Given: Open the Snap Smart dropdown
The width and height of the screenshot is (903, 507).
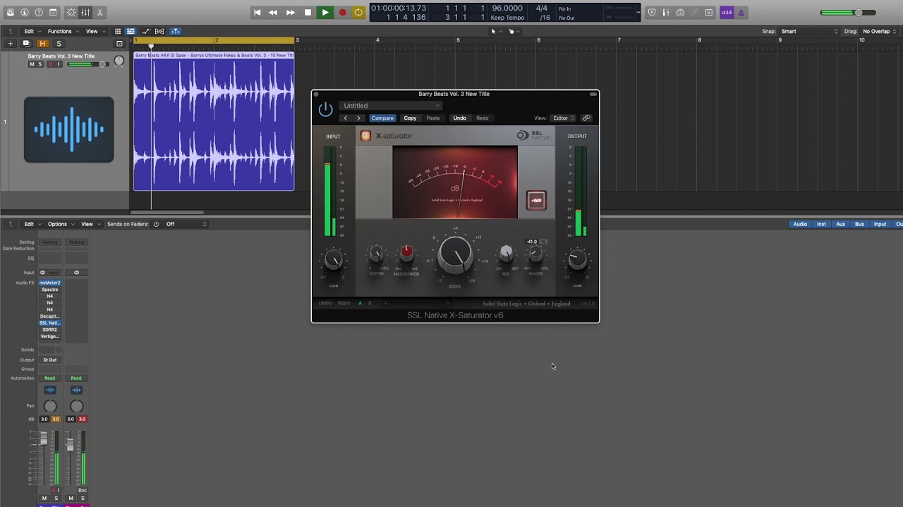Looking at the screenshot, I should [810, 31].
